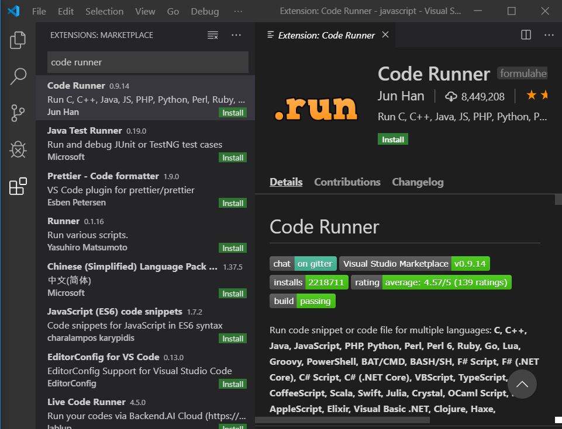The image size is (562, 429).
Task: Install EditorConfig for VS Code
Action: coord(233,384)
